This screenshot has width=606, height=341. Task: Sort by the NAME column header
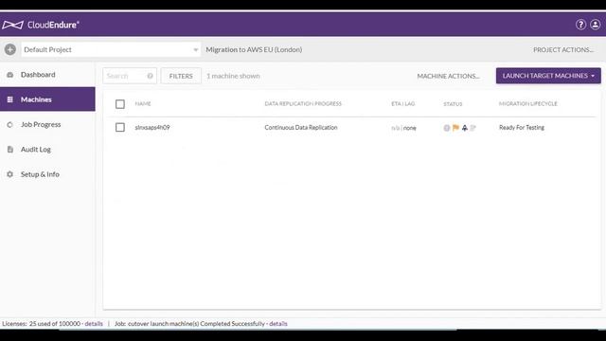[x=143, y=103]
